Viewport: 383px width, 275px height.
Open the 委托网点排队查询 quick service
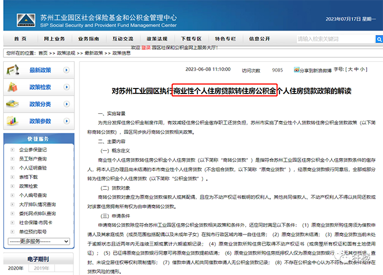point(38,214)
